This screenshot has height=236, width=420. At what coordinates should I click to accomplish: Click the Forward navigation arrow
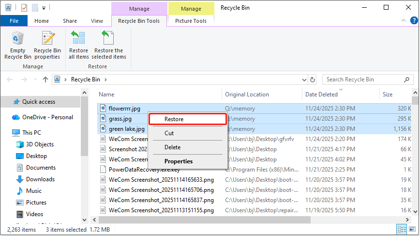click(x=24, y=79)
